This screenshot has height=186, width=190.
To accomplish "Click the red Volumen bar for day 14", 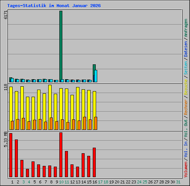I will pyautogui.click(x=83, y=165).
